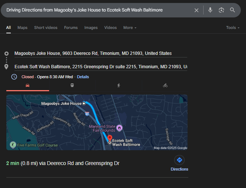Edit the Magoobys Joke House origin field
Viewport: 246px width, 188px height.
point(101,53)
